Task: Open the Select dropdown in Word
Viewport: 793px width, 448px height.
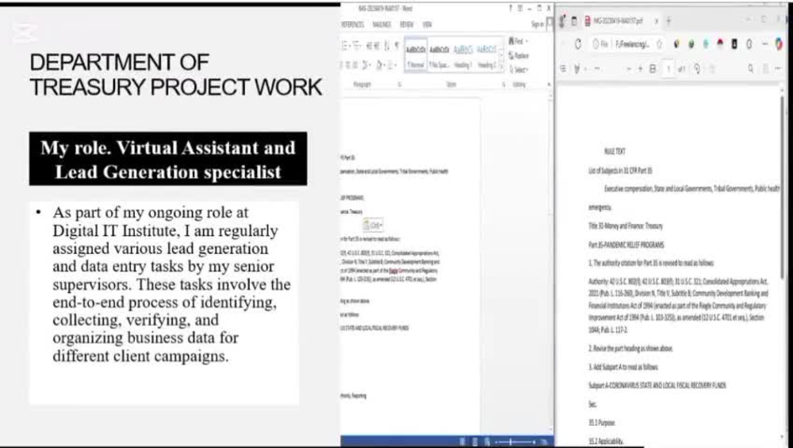Action: [x=519, y=70]
